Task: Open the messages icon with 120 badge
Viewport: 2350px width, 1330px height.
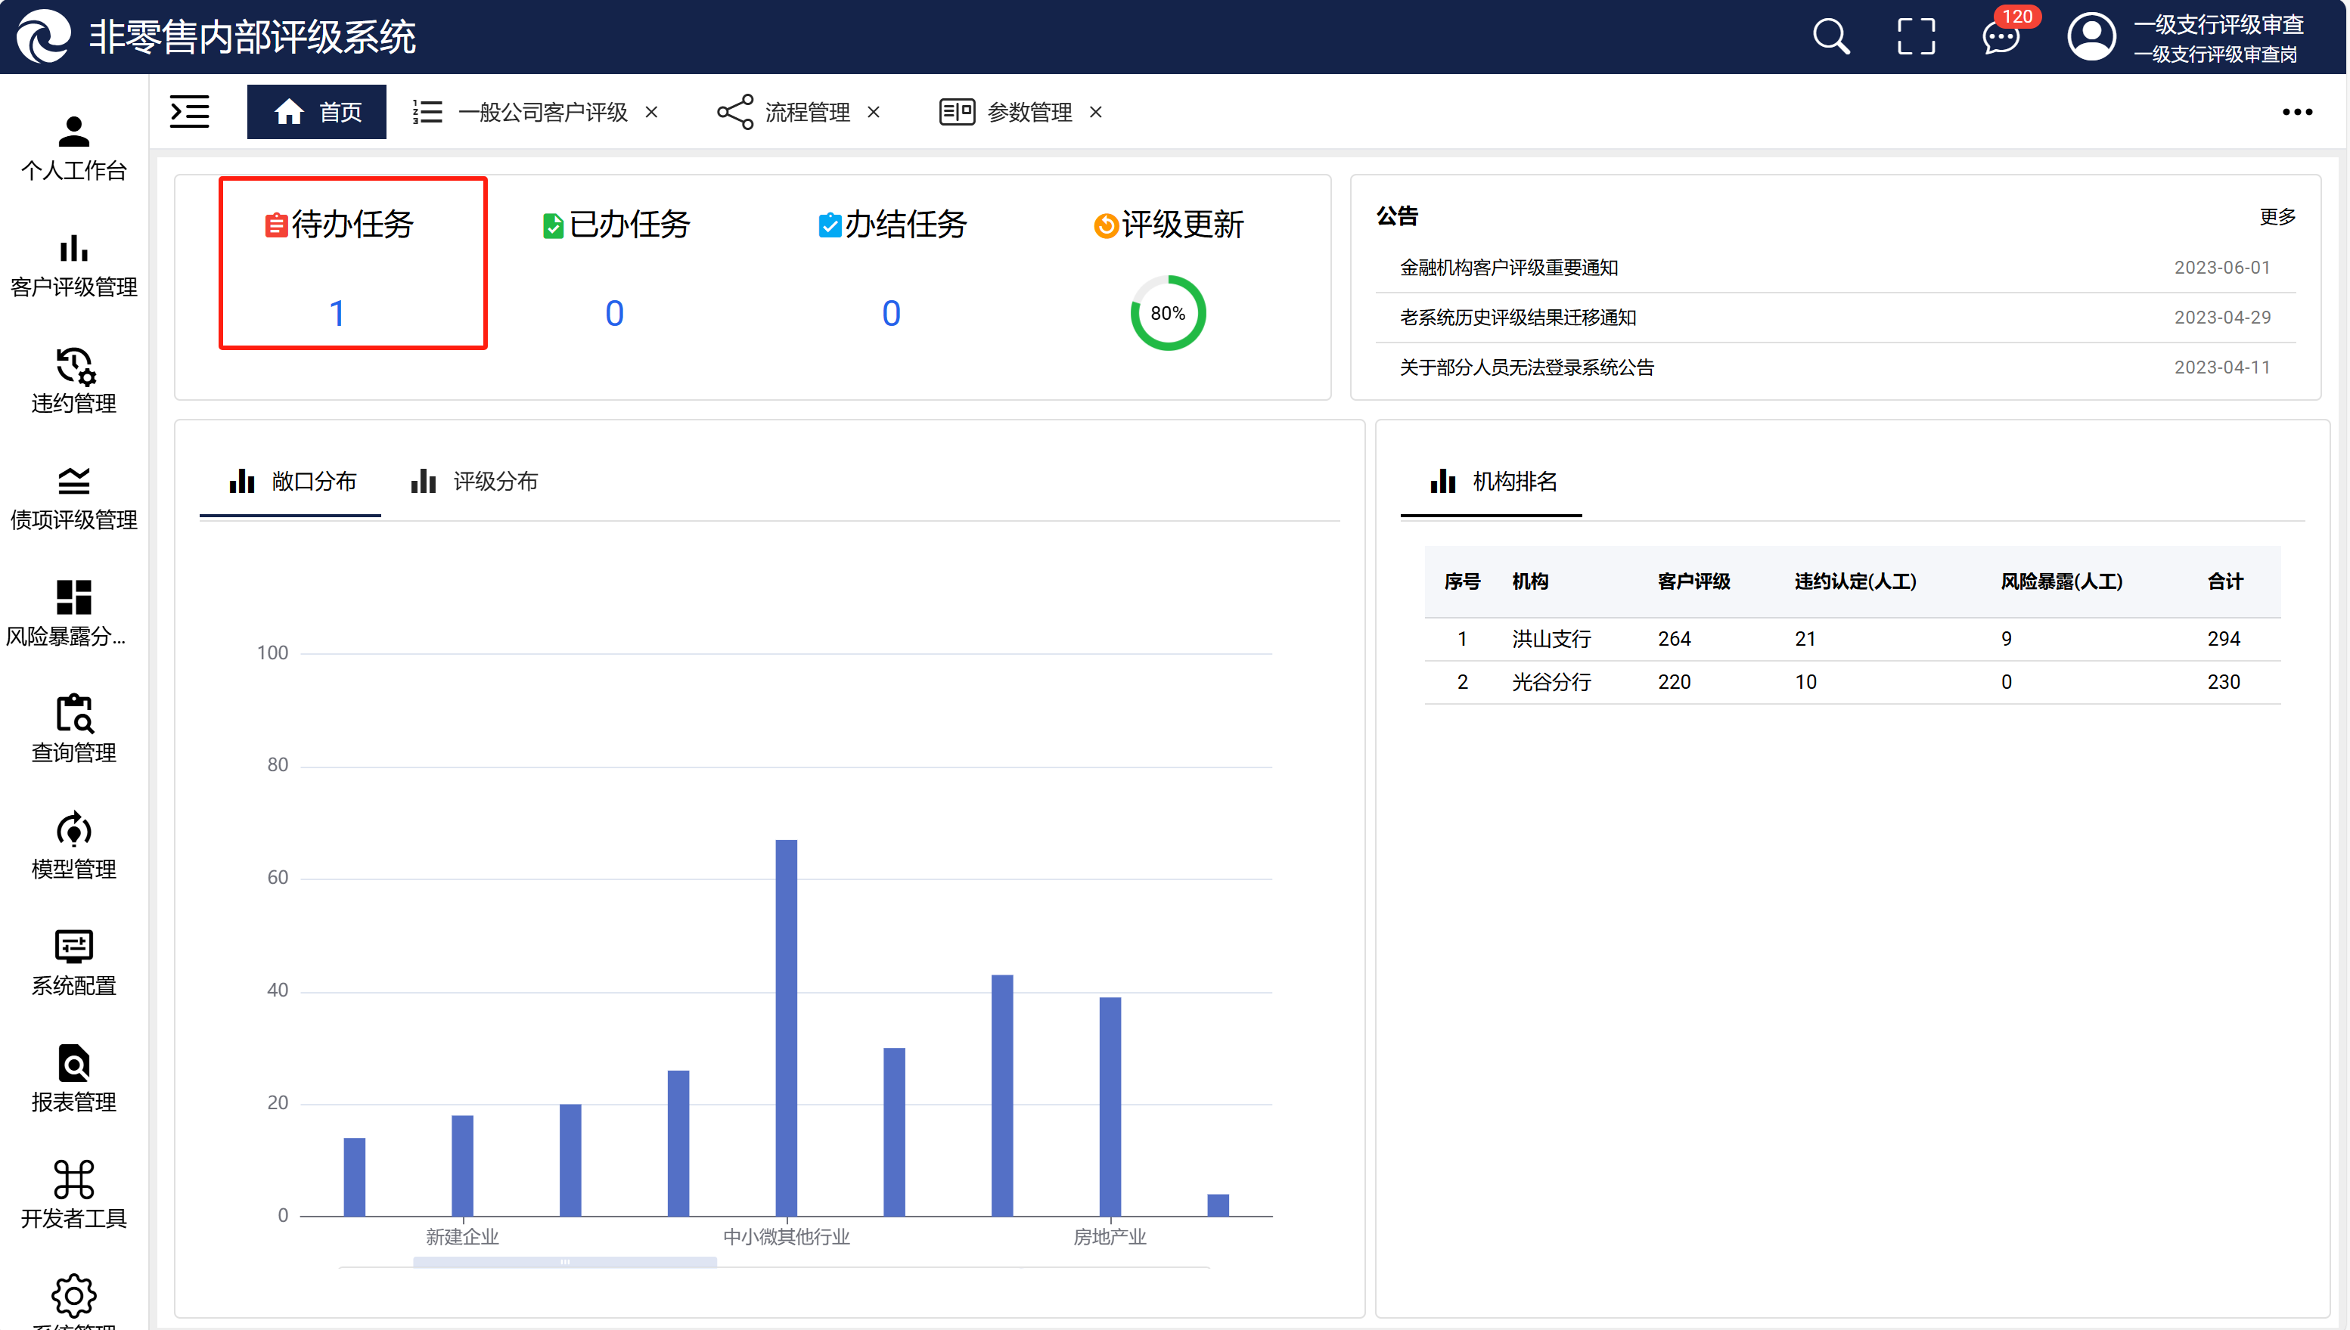Action: point(2000,38)
